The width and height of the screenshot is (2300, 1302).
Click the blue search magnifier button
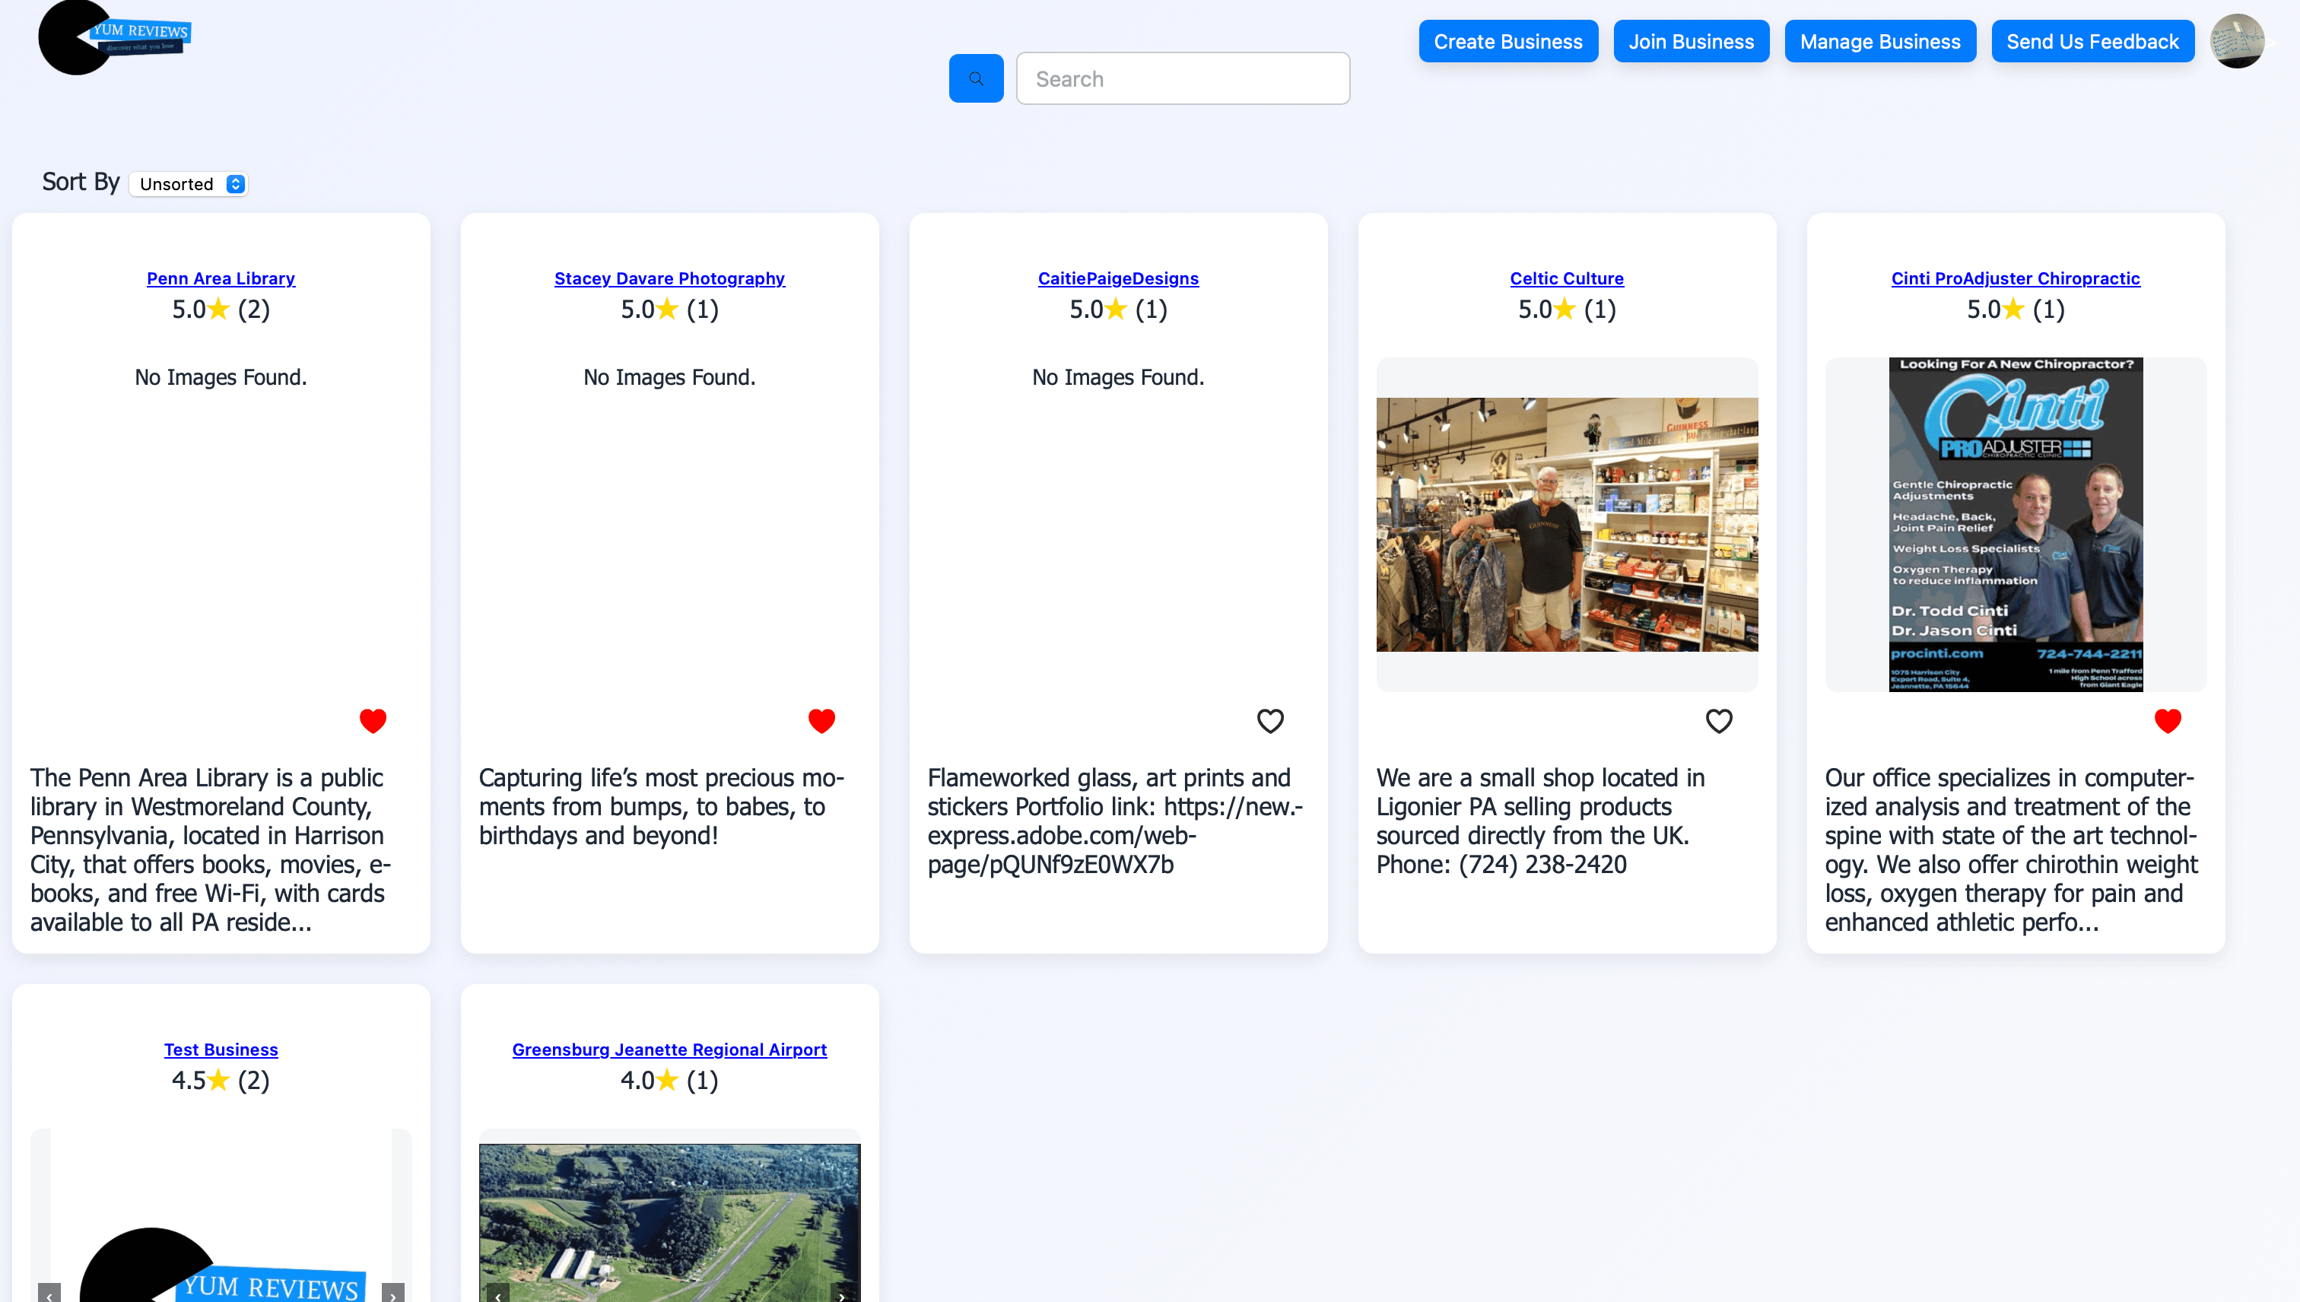(976, 78)
